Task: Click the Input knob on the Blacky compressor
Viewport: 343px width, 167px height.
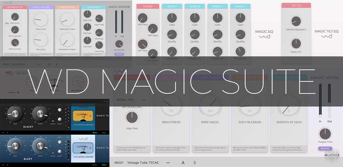Action: pos(15,113)
